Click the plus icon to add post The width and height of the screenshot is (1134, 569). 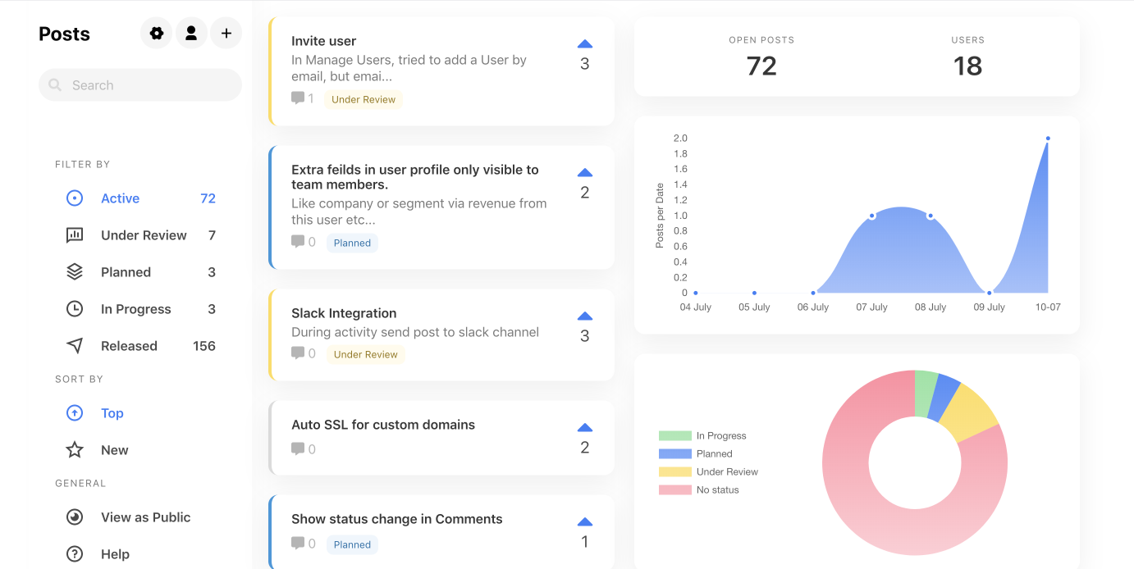click(226, 34)
